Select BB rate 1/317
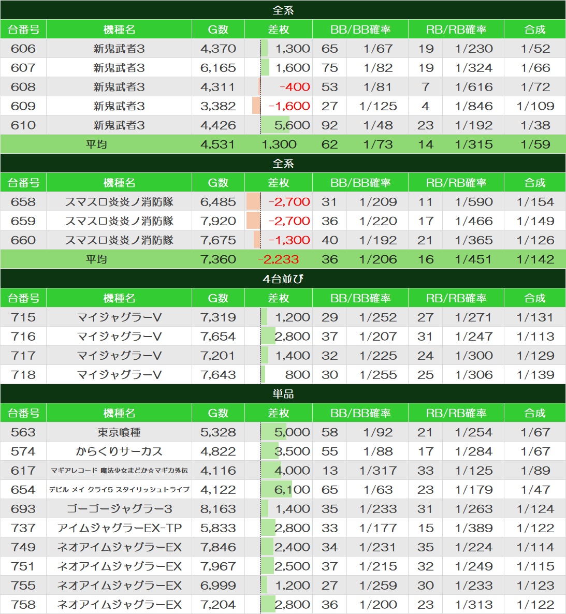The image size is (566, 614). point(378,471)
